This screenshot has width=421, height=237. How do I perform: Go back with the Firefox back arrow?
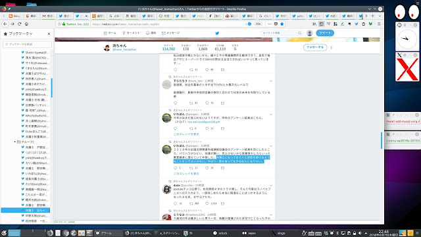coord(5,24)
